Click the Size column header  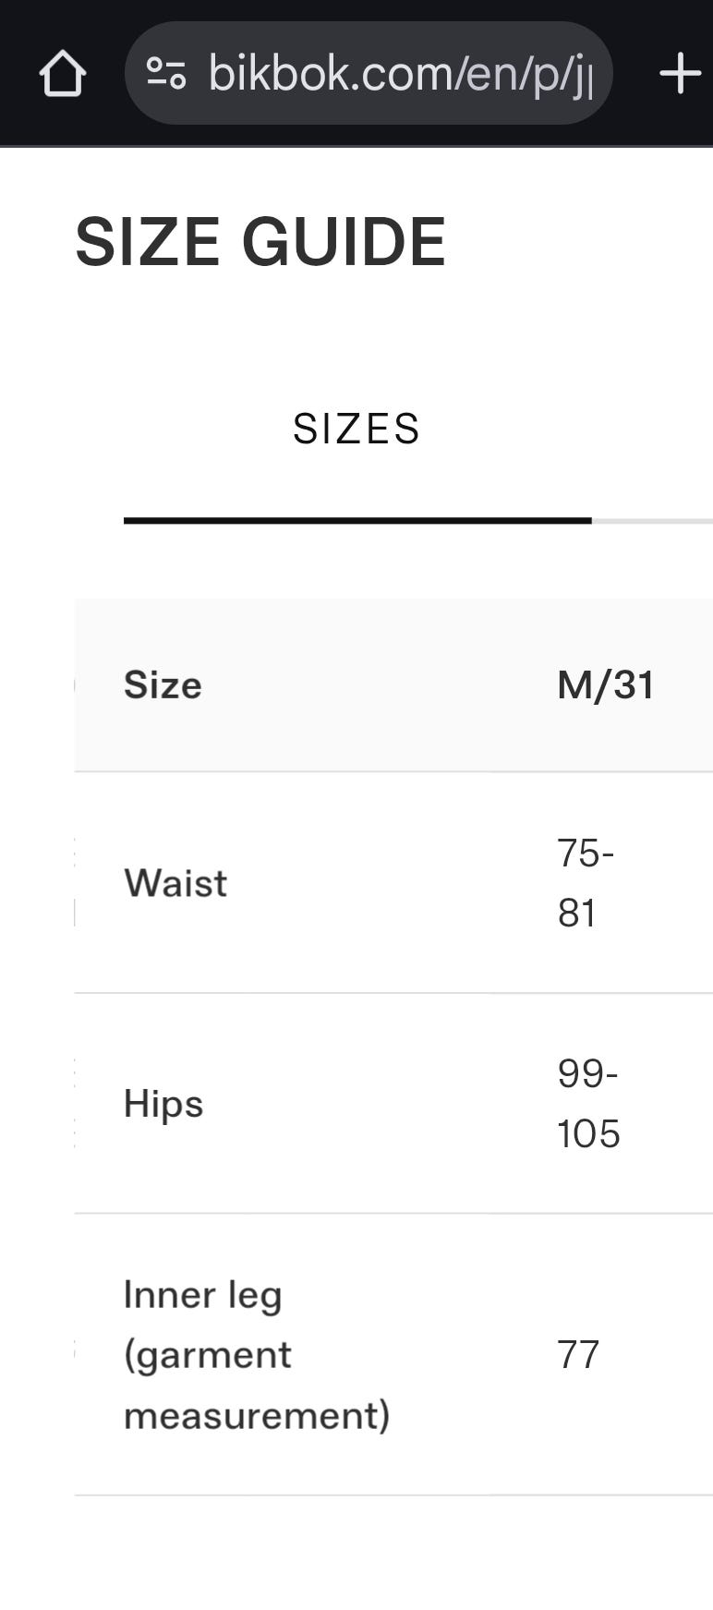coord(163,685)
